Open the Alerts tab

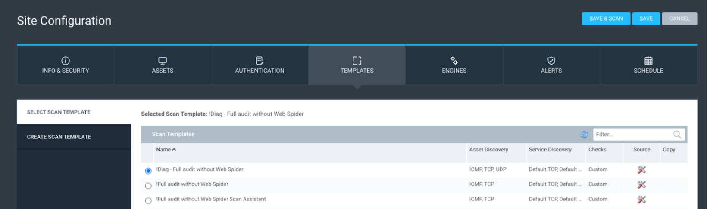[x=551, y=65]
